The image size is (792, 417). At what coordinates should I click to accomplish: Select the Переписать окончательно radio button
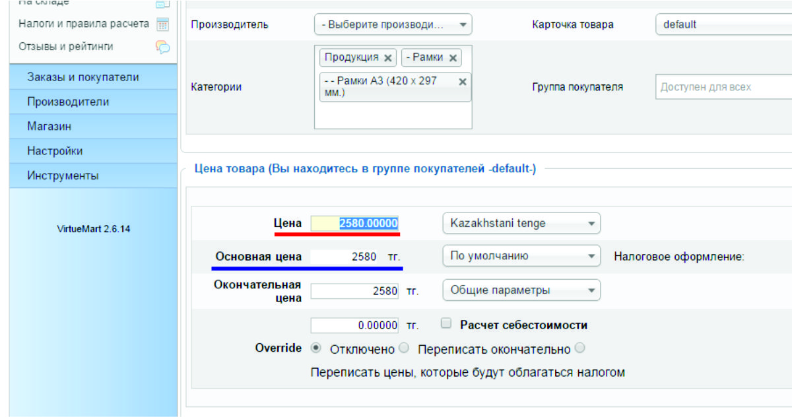[404, 348]
